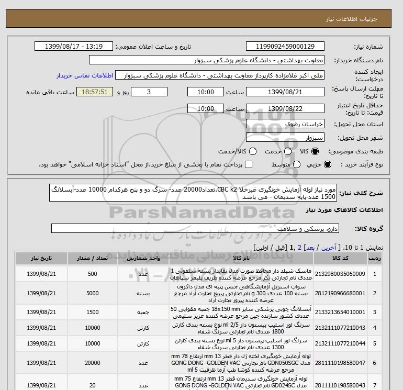Select the متوسط purchase type radio
This screenshot has height=390, width=403.
pyautogui.click(x=297, y=164)
